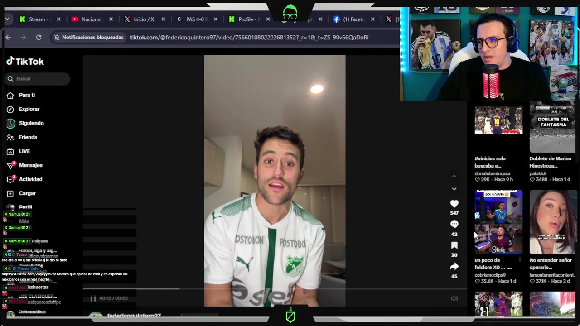The height and width of the screenshot is (326, 580).
Task: Select Cargar to upload a video
Action: [27, 193]
